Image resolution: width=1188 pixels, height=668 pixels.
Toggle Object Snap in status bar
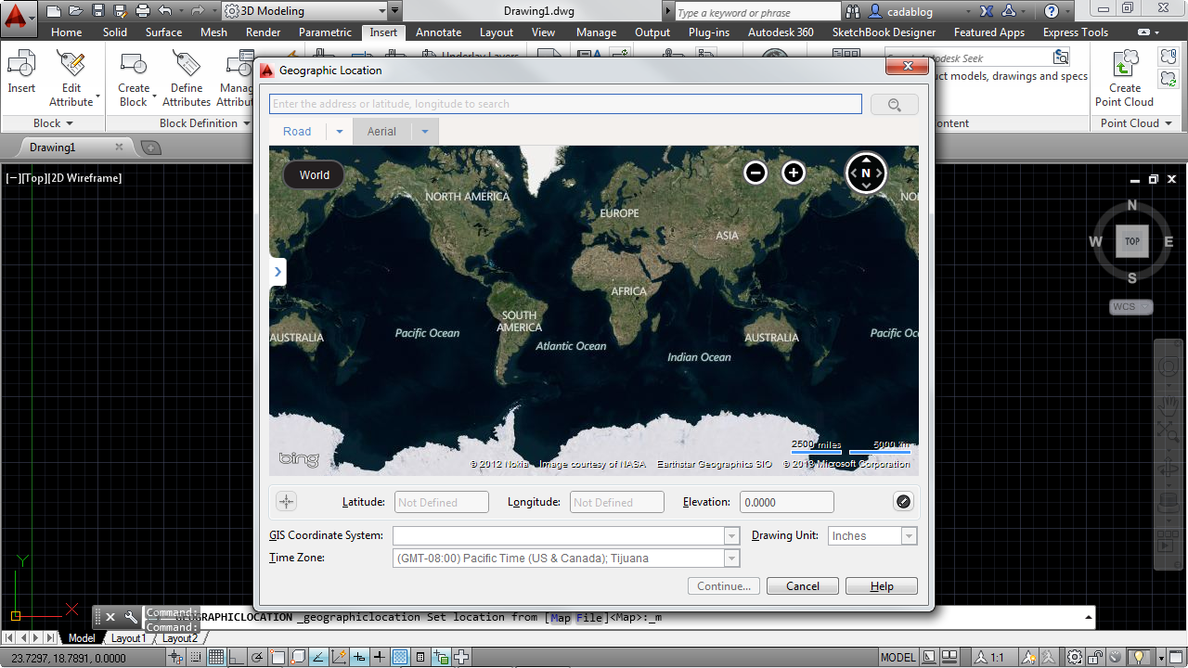pos(277,658)
